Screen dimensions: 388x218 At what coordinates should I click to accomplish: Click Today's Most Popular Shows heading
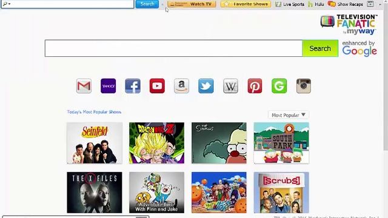(x=94, y=112)
